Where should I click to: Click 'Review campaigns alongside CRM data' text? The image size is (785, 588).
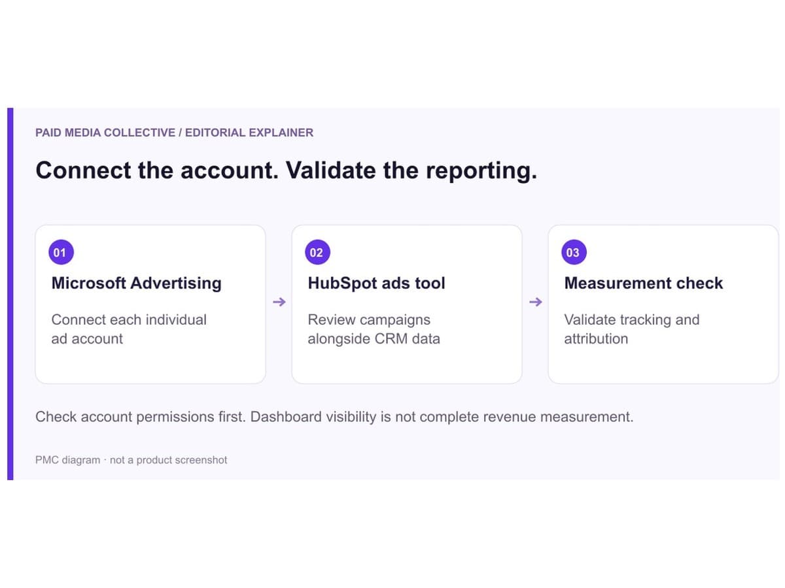pos(374,329)
